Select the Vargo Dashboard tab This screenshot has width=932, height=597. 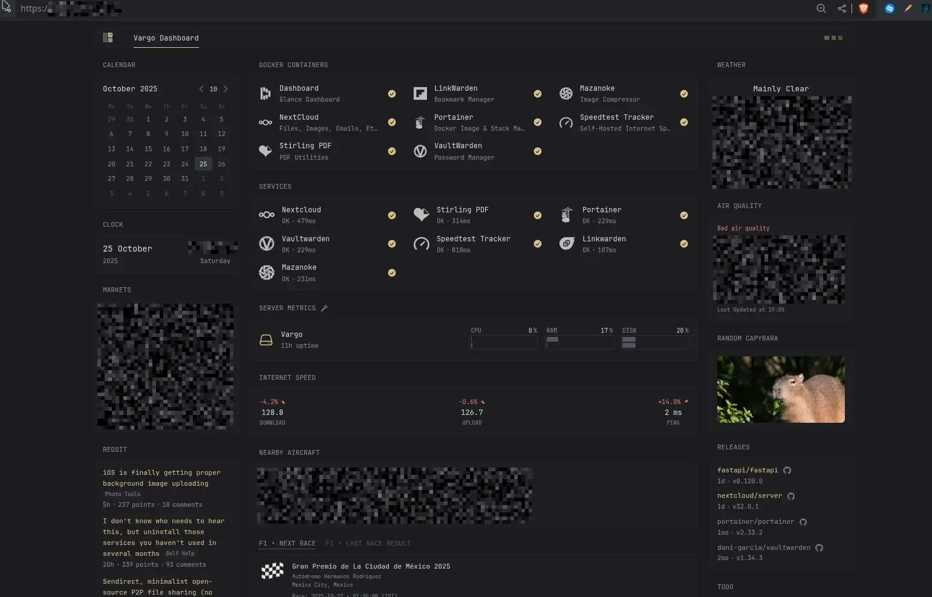166,38
